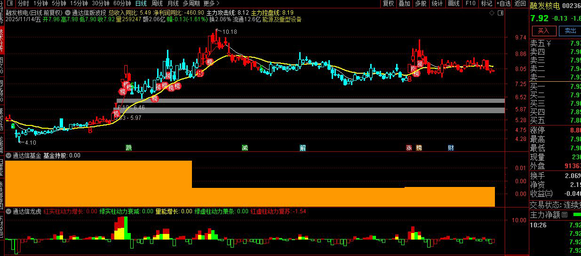Expand the 通达信基金 indicator dropdown arrow

pos(8,155)
